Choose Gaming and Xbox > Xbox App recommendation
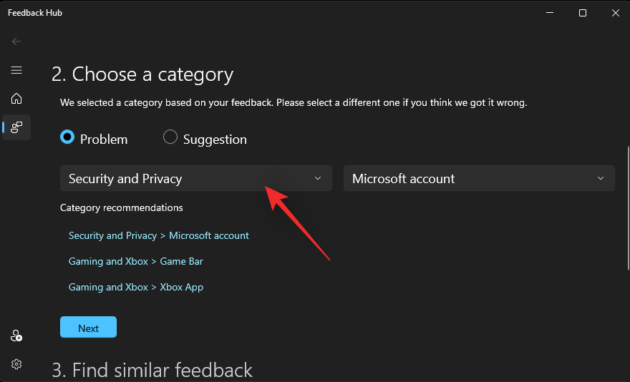The image size is (630, 382). point(136,287)
